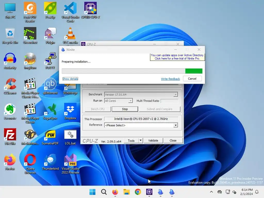Select the Visual Studio Code desktop shortcut
Viewport: 264px width, 198px height.
tap(70, 12)
